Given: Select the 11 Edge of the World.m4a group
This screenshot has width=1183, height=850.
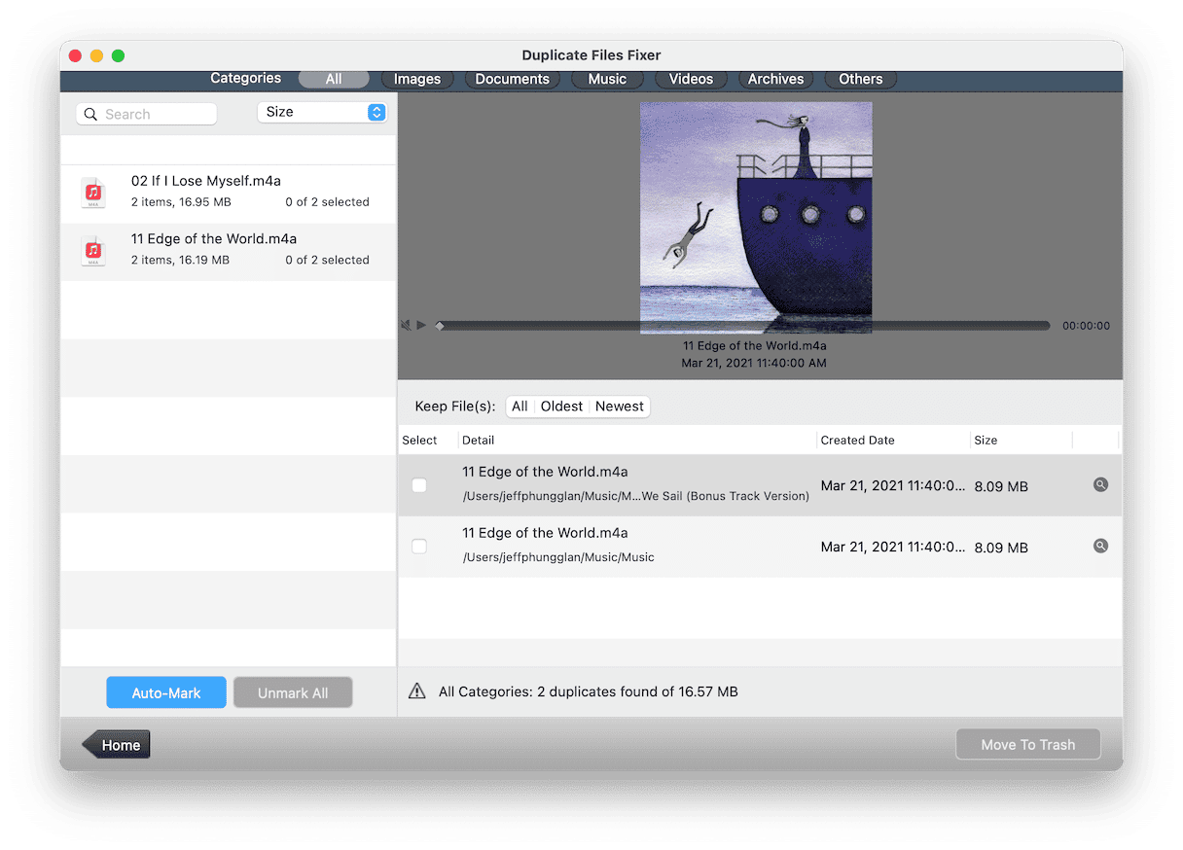Looking at the screenshot, I should [229, 252].
